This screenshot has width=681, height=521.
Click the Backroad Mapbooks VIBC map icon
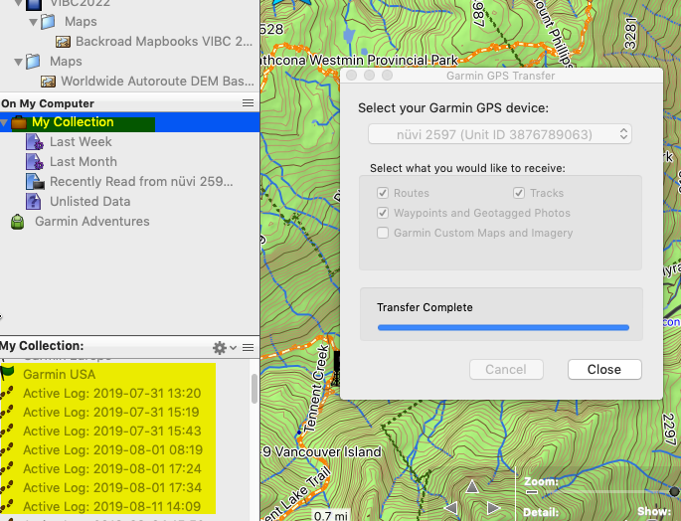tap(63, 42)
